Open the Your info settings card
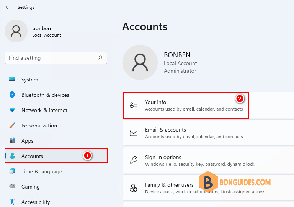Viewport: 294px width, 207px height. (186, 105)
